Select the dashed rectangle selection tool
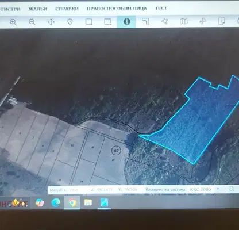 (107, 22)
